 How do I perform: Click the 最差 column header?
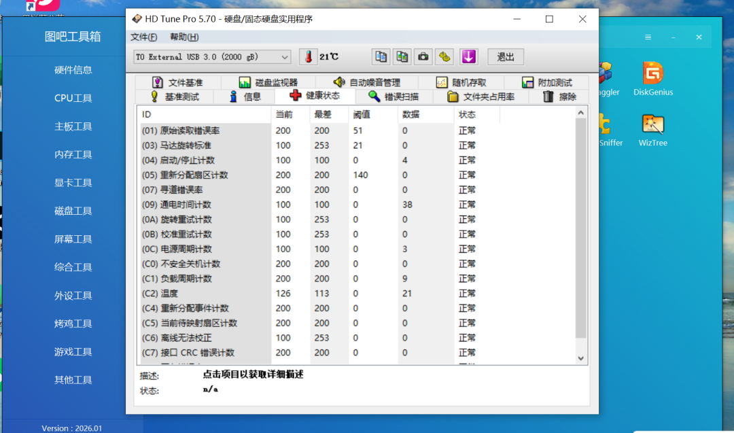329,115
